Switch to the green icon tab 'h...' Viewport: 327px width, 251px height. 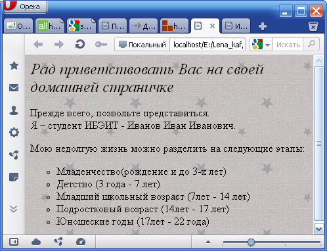point(50,26)
